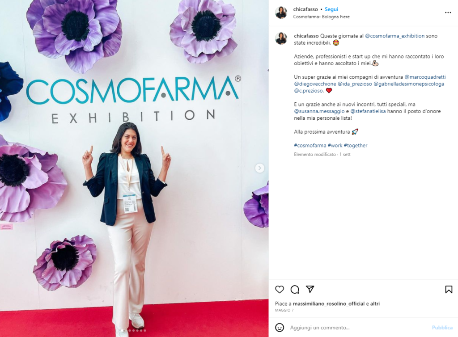
Task: Share post using paper plane icon
Action: 310,289
